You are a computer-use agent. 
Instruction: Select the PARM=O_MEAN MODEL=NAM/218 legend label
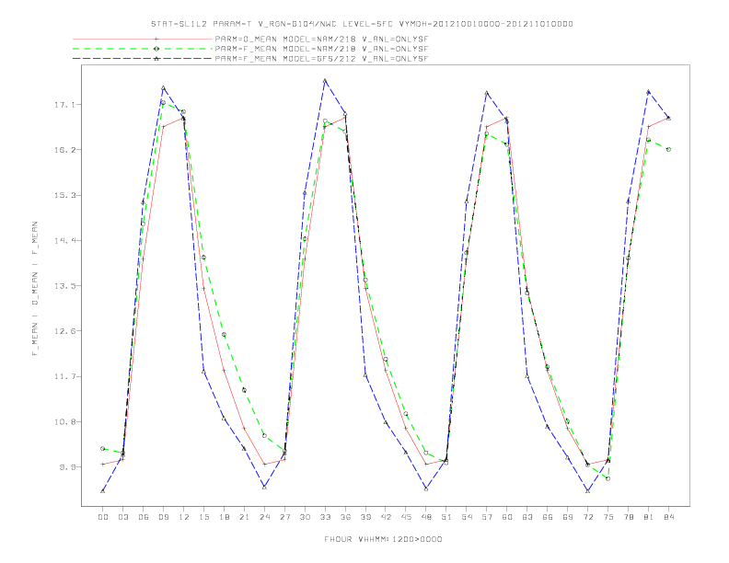click(x=321, y=39)
